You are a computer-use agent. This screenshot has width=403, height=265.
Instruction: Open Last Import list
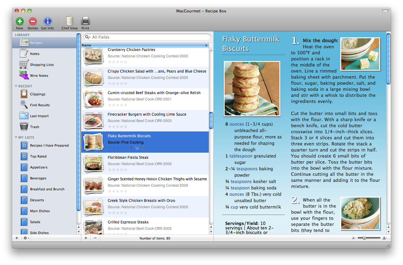(x=44, y=116)
